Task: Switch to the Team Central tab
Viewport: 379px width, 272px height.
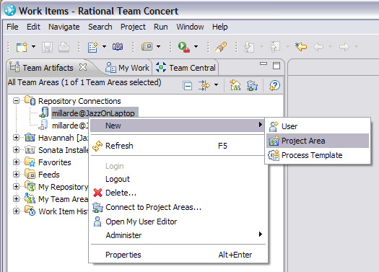Action: coord(186,68)
